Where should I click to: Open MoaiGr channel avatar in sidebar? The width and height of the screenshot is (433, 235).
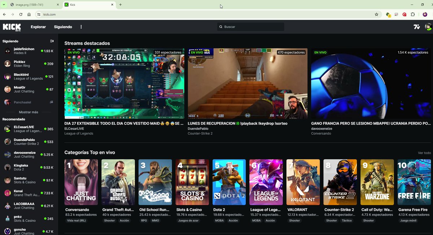coord(7,89)
